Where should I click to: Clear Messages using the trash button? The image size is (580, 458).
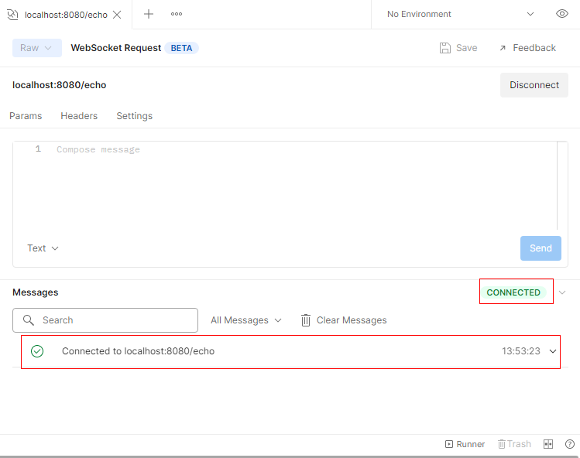point(344,320)
